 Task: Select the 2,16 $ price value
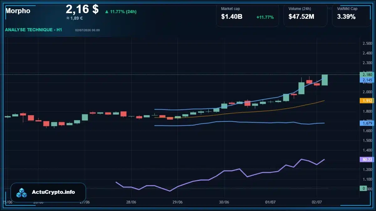82,9
